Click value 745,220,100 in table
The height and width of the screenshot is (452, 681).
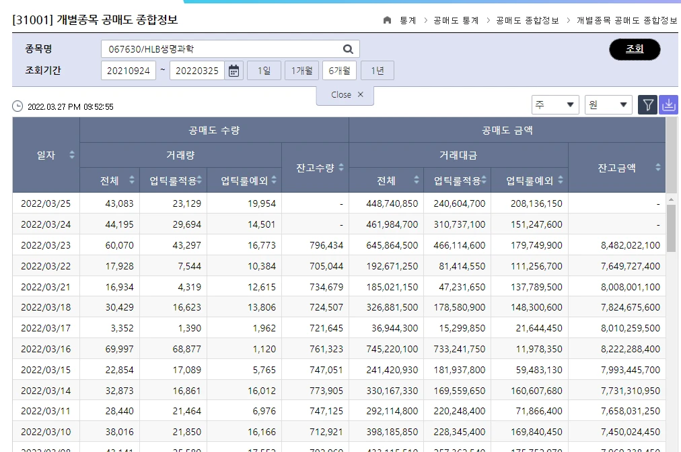392,349
